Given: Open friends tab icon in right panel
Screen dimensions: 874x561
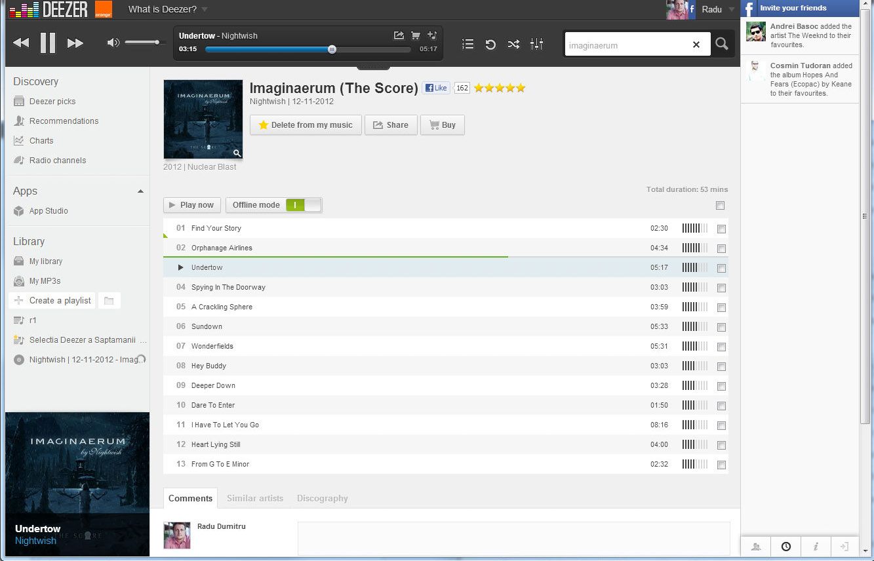Looking at the screenshot, I should tap(756, 547).
